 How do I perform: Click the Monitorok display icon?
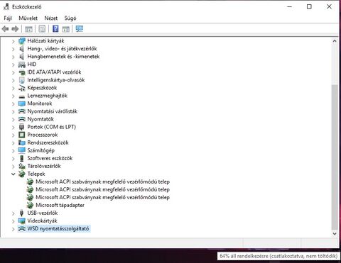coord(22,103)
